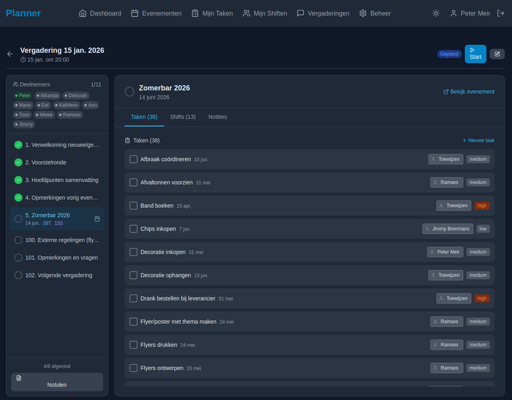Open Beheer settings page
Viewport: 512px width, 400px height.
[375, 13]
